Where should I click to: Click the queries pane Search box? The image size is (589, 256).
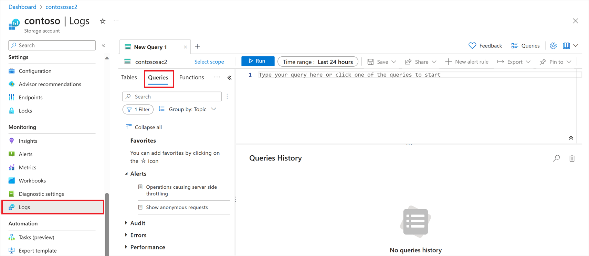[172, 97]
